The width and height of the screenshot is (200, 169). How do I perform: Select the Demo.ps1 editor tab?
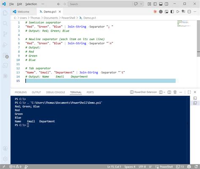(x=50, y=12)
